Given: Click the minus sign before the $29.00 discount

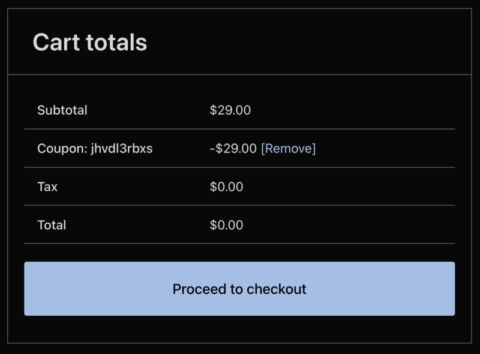Looking at the screenshot, I should coord(212,148).
